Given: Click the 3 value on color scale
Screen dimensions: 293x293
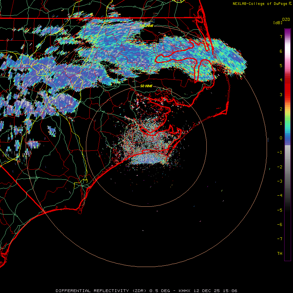Looking at the screenshot, I should pos(281,94).
